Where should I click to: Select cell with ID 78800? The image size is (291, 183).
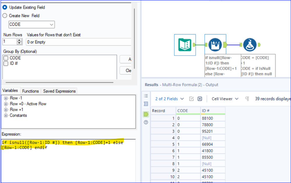click(x=213, y=125)
